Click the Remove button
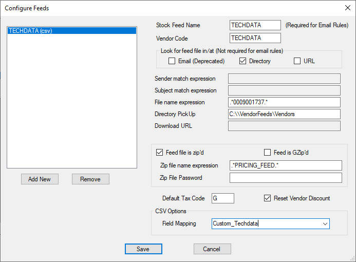The image size is (356, 262). 90,179
